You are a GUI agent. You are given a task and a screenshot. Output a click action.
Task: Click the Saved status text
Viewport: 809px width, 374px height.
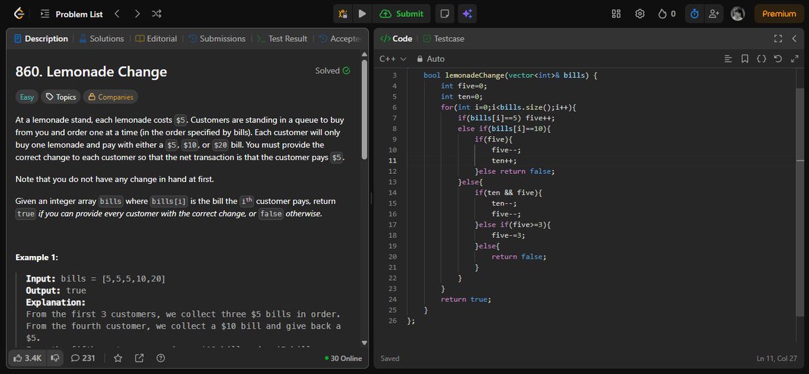(x=390, y=359)
